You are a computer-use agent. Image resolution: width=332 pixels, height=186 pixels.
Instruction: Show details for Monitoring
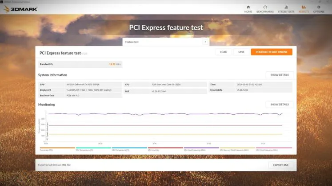pos(280,105)
